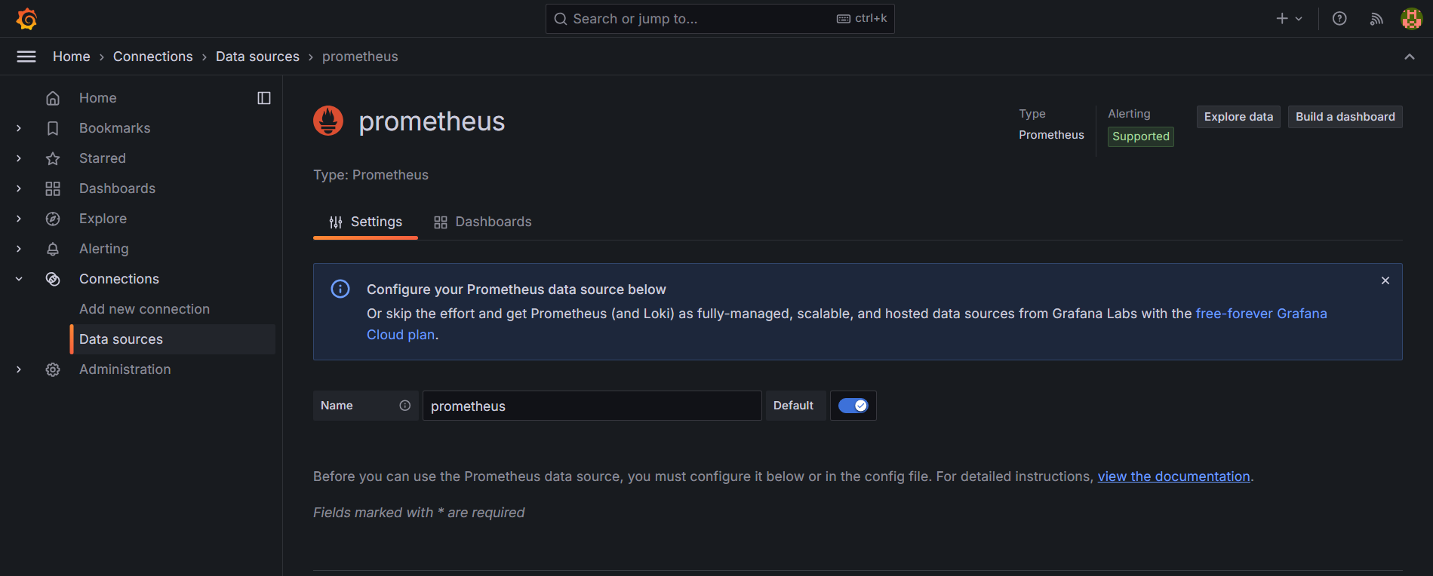Viewport: 1433px width, 576px height.
Task: Open Home in the sidebar
Action: click(97, 98)
